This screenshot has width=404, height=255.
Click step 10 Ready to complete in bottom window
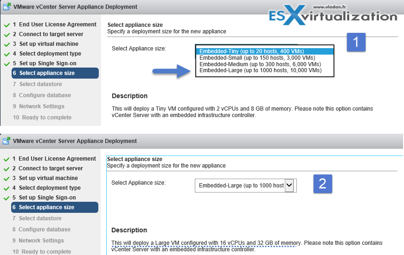point(42,251)
